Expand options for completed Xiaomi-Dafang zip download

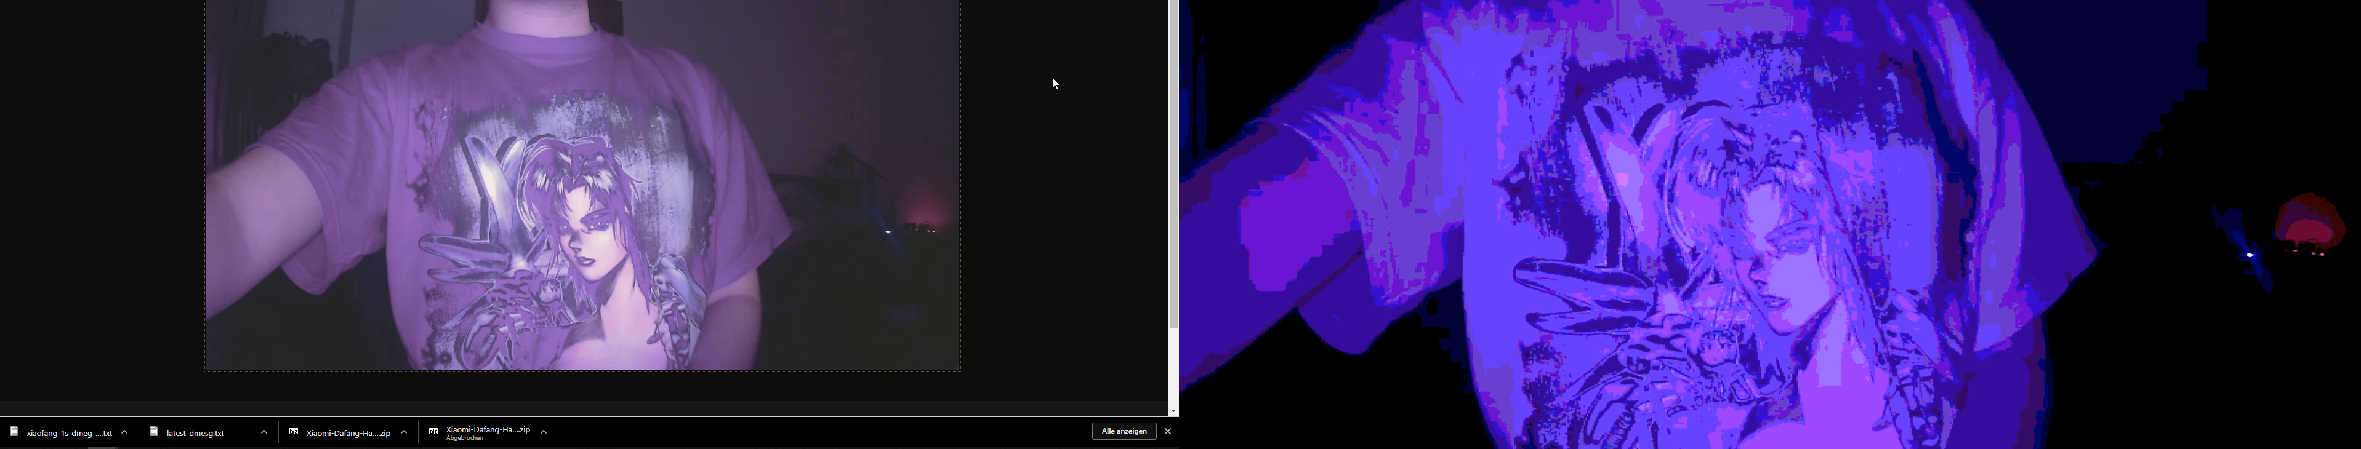404,432
